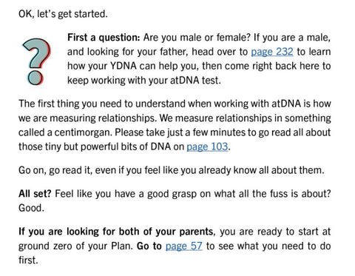The width and height of the screenshot is (355, 276).
Task: Select the bold "First a question:" text
Action: click(104, 38)
